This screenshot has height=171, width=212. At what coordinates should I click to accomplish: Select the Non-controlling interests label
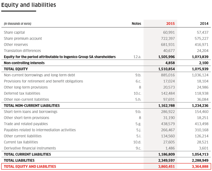click(x=24, y=63)
